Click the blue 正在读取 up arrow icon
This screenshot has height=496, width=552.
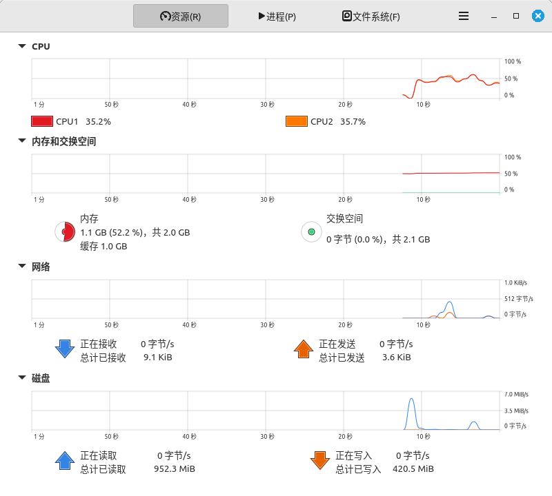65,460
